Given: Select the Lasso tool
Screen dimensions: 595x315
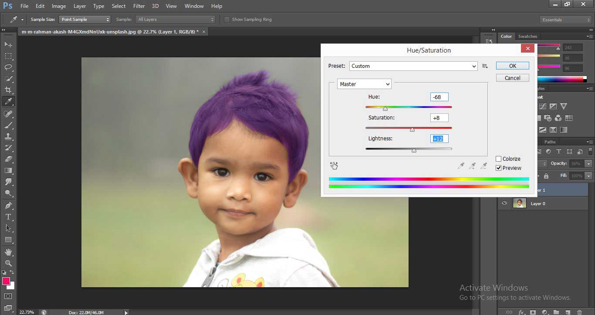Looking at the screenshot, I should 8,67.
